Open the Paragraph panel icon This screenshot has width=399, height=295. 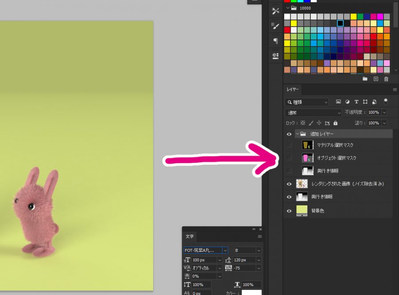275,41
